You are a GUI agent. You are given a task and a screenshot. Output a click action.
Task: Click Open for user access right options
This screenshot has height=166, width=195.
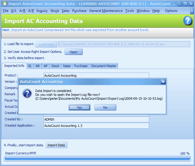click(74, 52)
